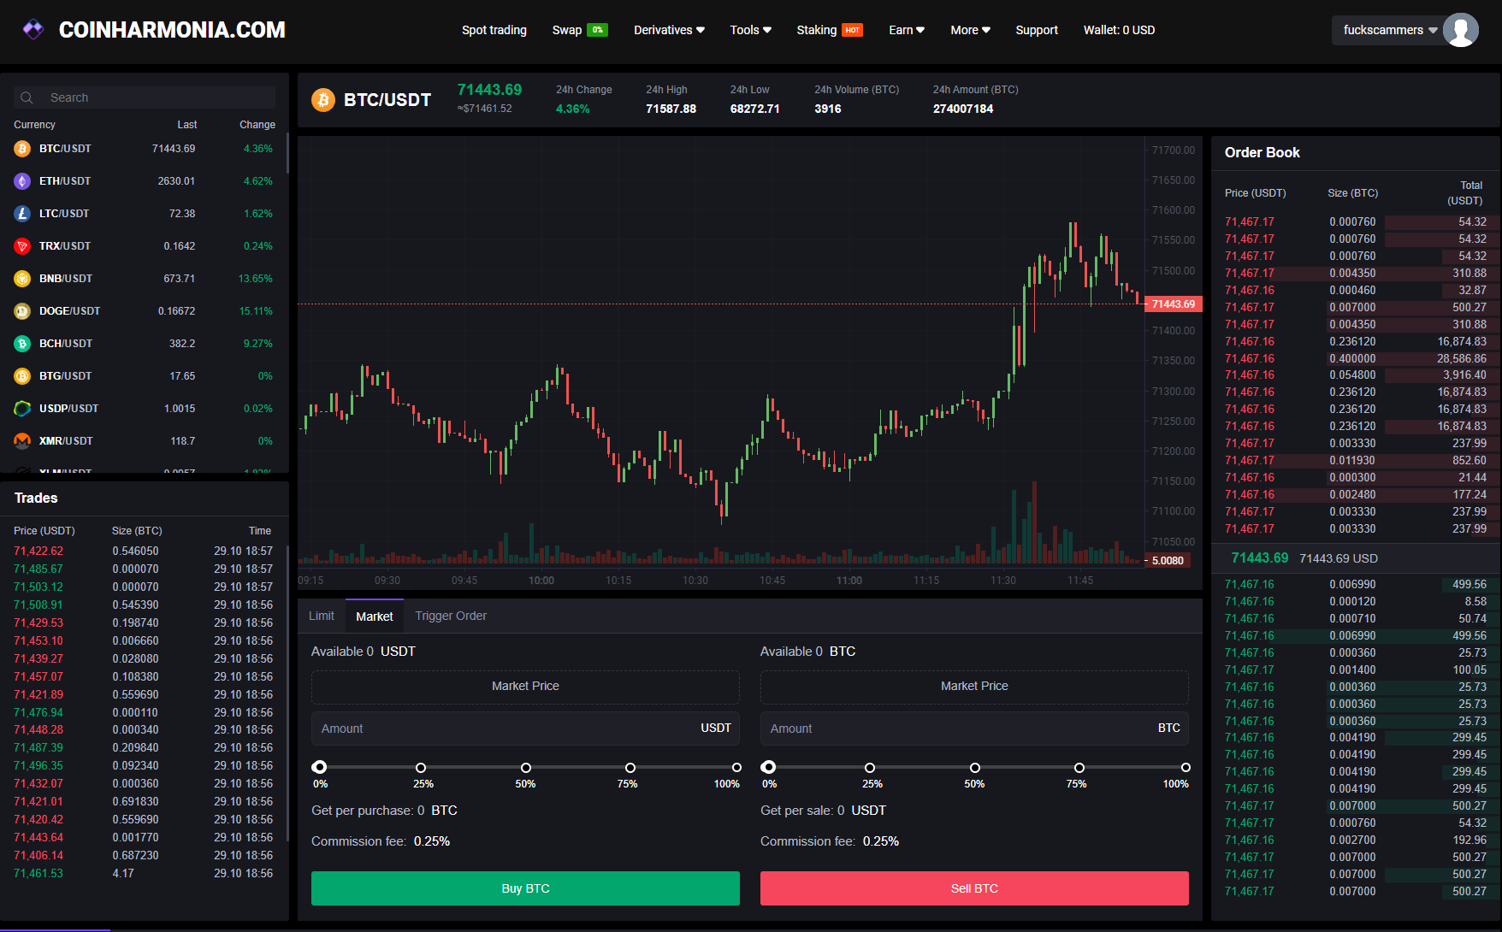Click the sell slider 0% handle
The width and height of the screenshot is (1502, 932).
click(x=768, y=767)
